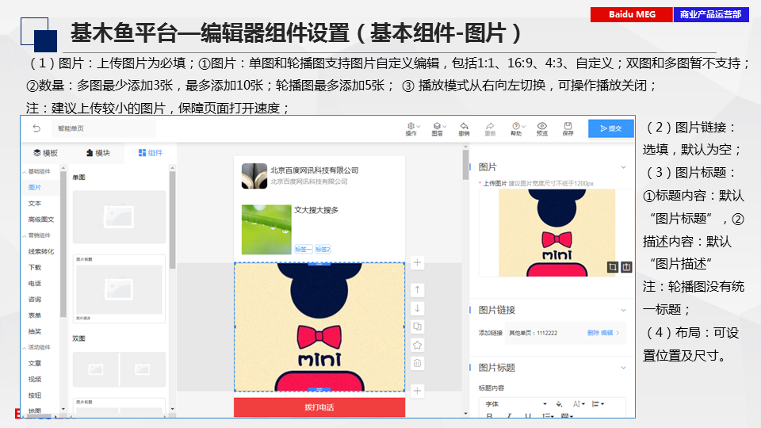Click the 撤销 undo icon
The height and width of the screenshot is (428, 761).
[464, 129]
